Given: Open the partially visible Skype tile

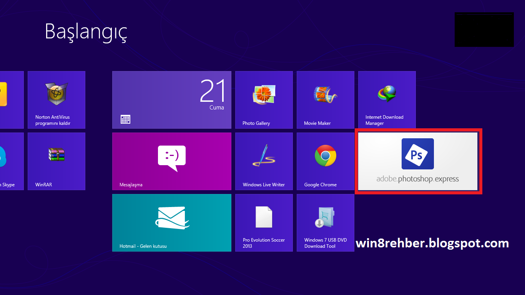Looking at the screenshot, I should tap(12, 161).
